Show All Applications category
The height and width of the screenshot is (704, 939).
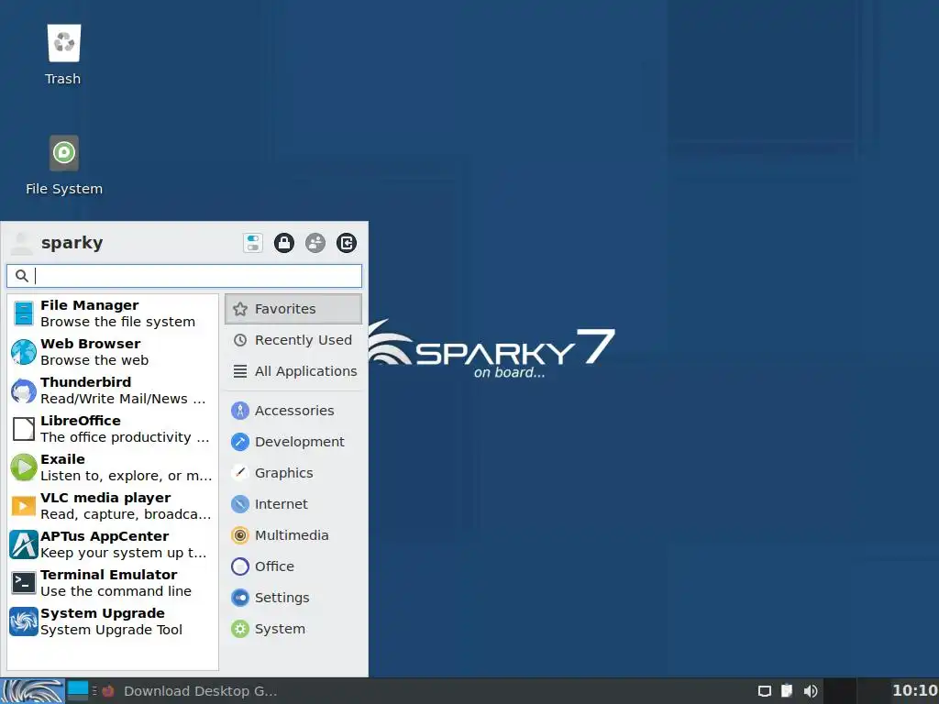click(x=293, y=371)
